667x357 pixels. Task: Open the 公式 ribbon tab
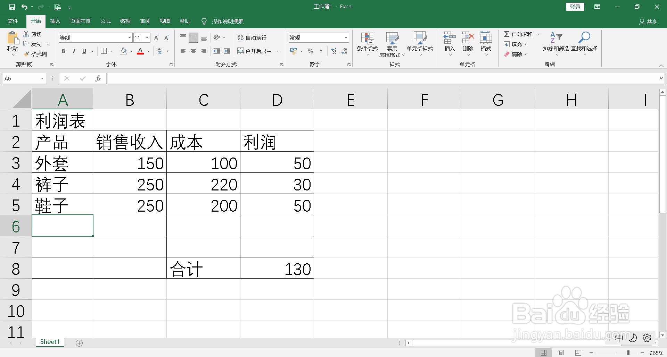click(105, 21)
